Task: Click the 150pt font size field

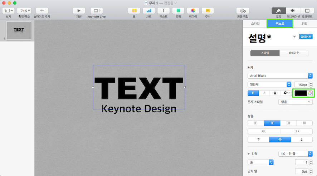Action: tap(301, 85)
